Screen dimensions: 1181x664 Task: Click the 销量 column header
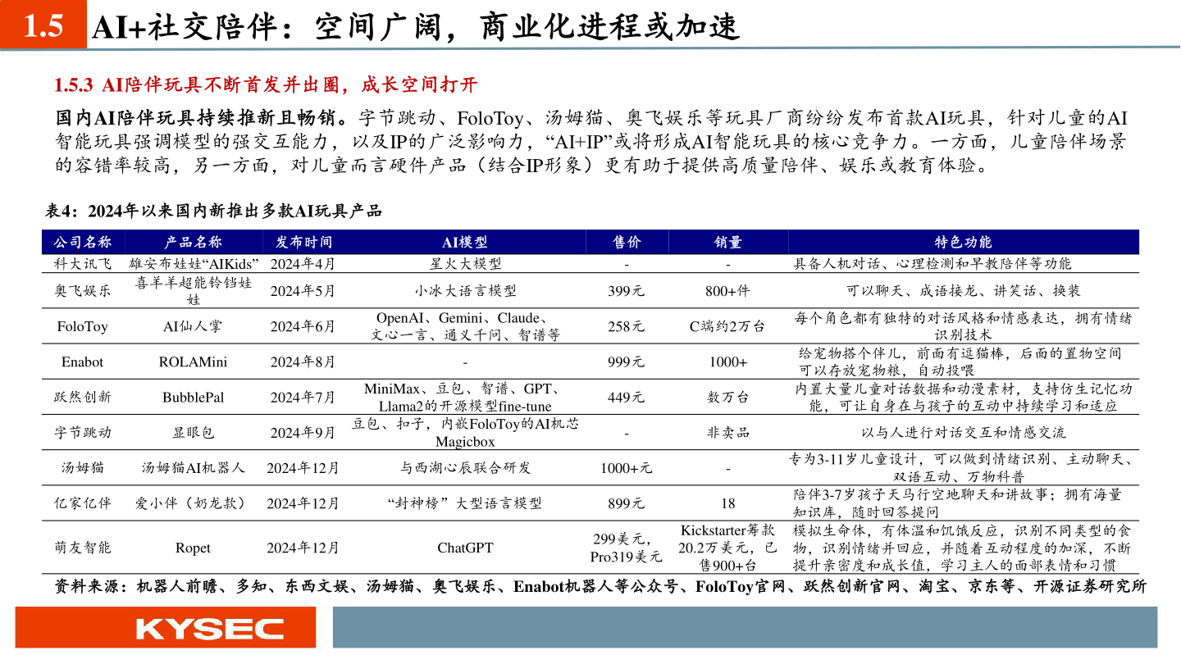click(x=727, y=242)
